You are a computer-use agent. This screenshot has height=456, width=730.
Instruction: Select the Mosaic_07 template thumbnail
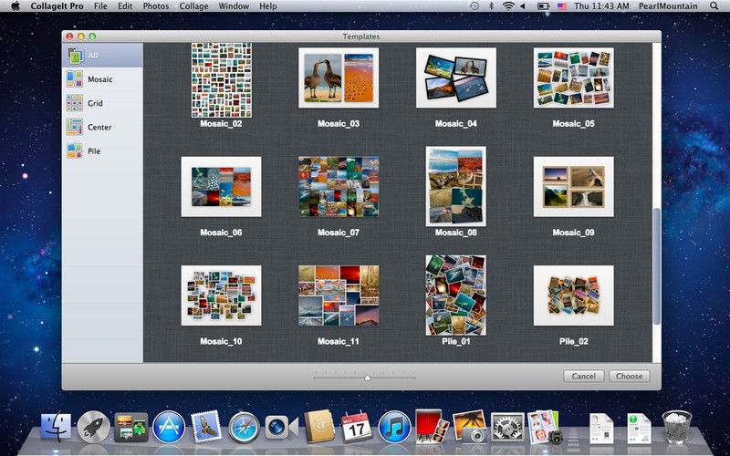[x=339, y=187]
